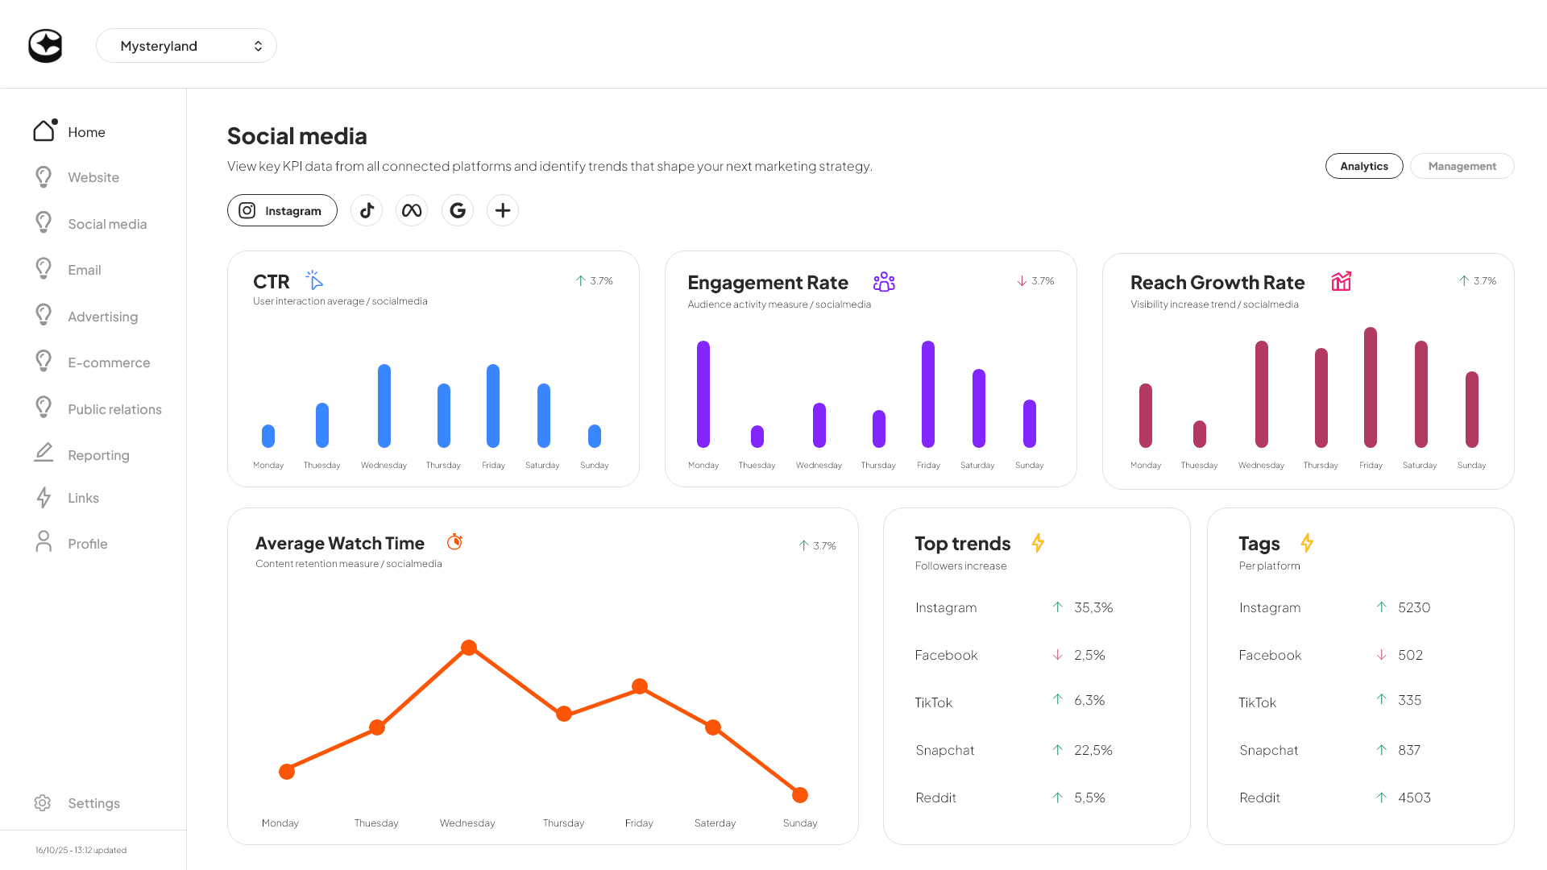Open the Meta platform icon
The height and width of the screenshot is (870, 1547).
pyautogui.click(x=412, y=210)
